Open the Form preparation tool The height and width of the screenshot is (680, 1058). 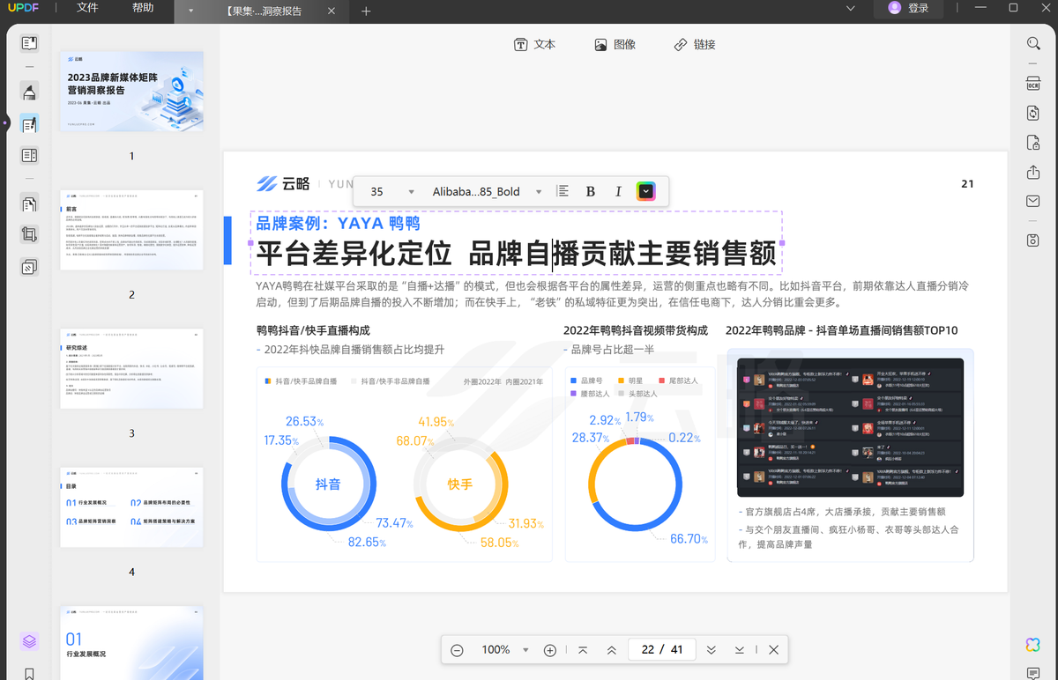[x=29, y=156]
